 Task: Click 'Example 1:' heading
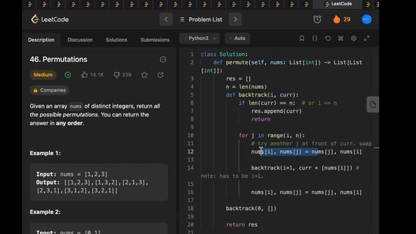pyautogui.click(x=45, y=153)
